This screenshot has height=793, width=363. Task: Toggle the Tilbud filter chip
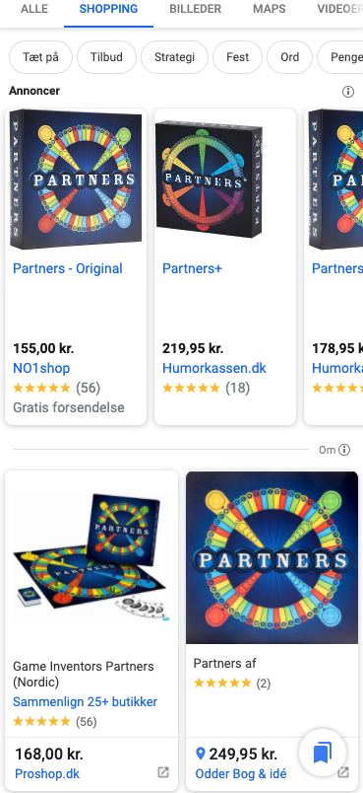[x=106, y=57]
